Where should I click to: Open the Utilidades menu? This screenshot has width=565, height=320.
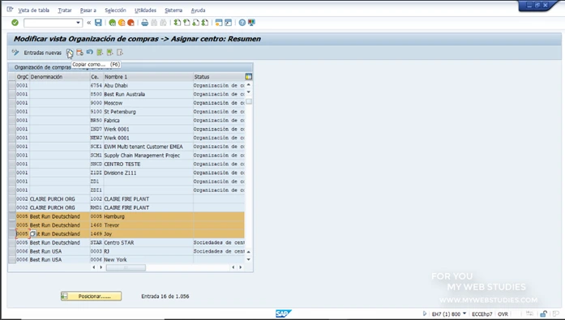click(x=145, y=10)
